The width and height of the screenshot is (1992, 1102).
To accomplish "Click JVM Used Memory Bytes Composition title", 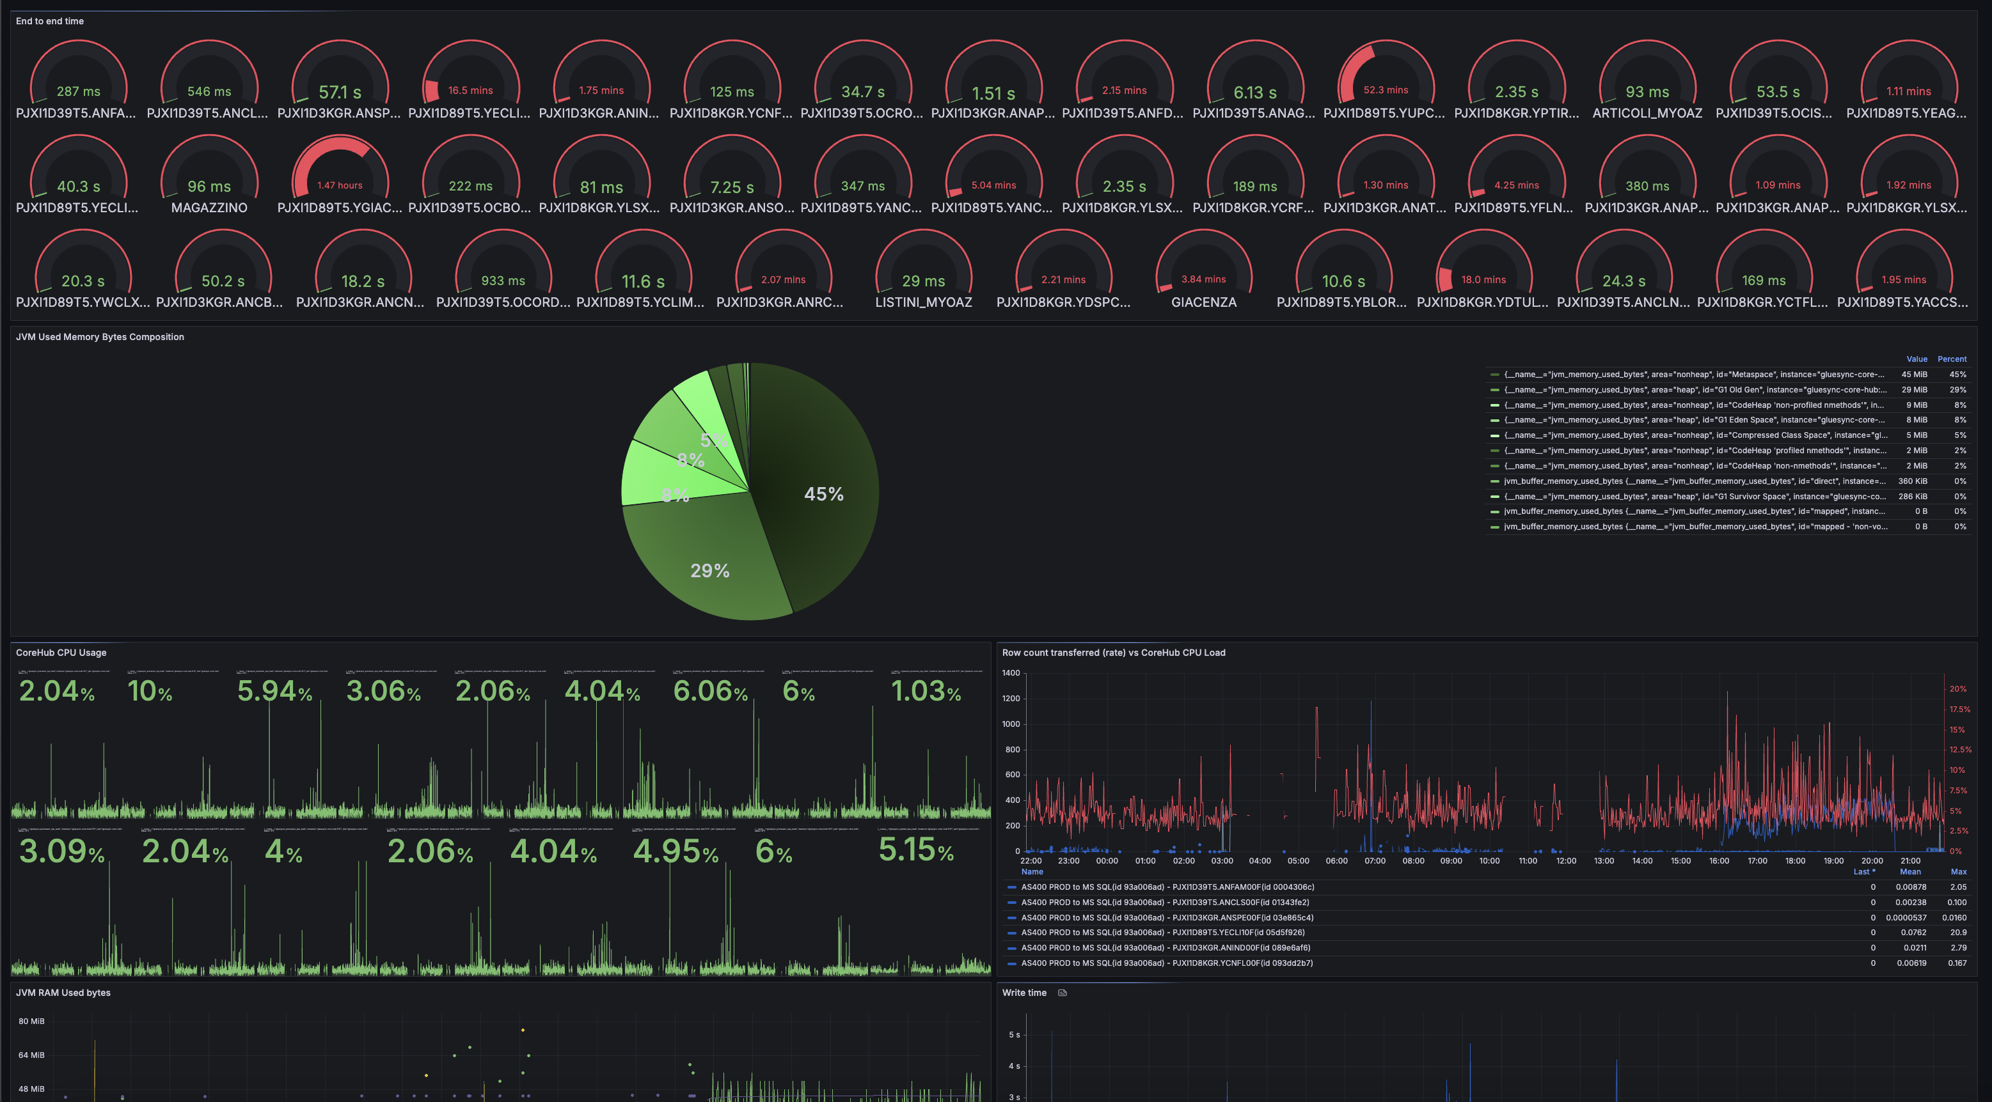I will [100, 337].
